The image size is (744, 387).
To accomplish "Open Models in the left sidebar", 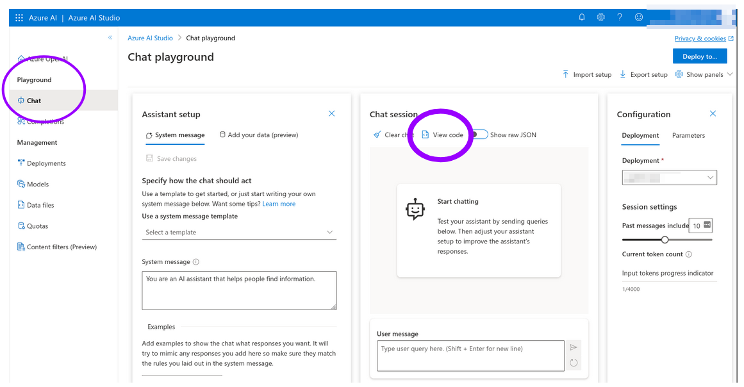I will [x=38, y=184].
